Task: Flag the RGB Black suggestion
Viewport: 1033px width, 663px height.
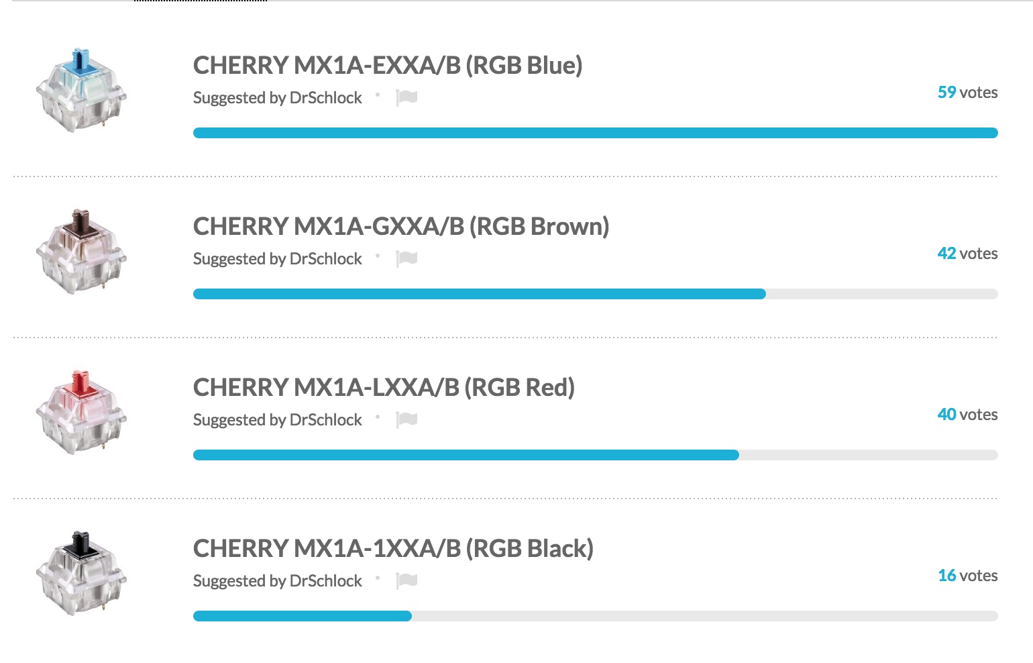Action: click(406, 581)
